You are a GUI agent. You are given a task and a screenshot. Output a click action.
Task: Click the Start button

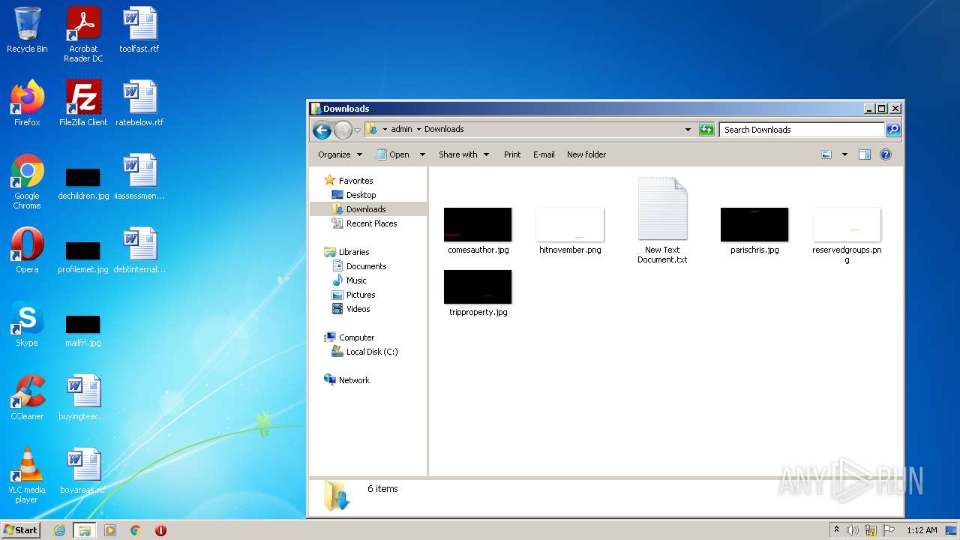point(21,530)
